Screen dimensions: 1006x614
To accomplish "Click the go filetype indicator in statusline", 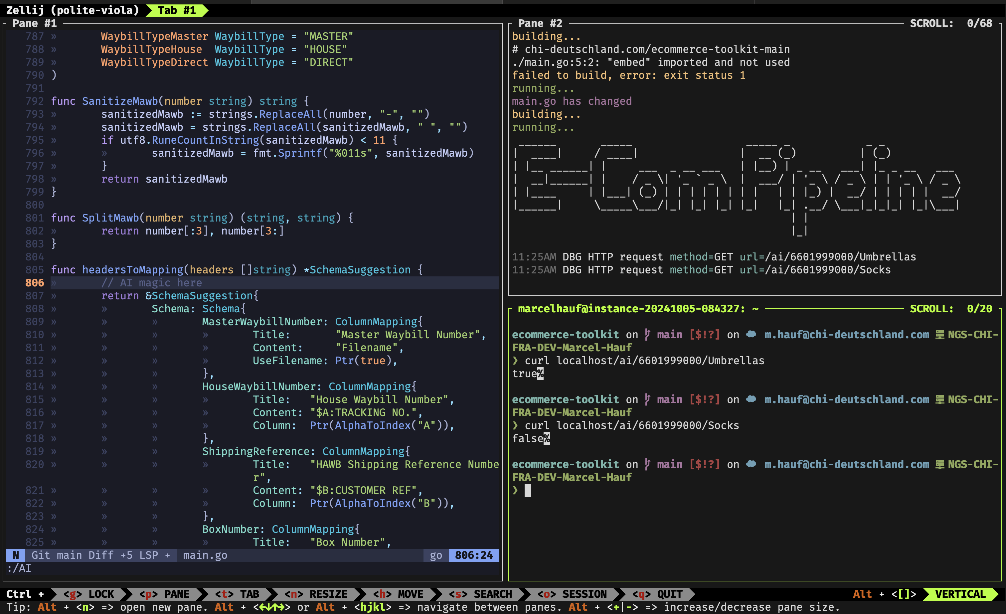I will (x=436, y=555).
